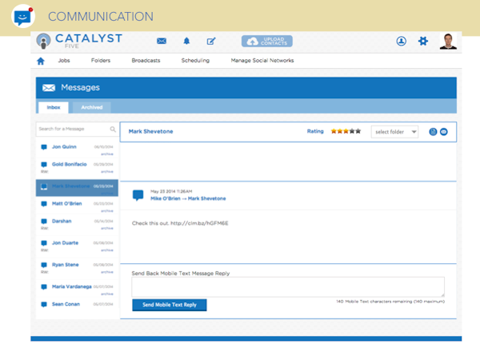Open the Ryan Stene conversation
480x360 pixels.
[66, 265]
